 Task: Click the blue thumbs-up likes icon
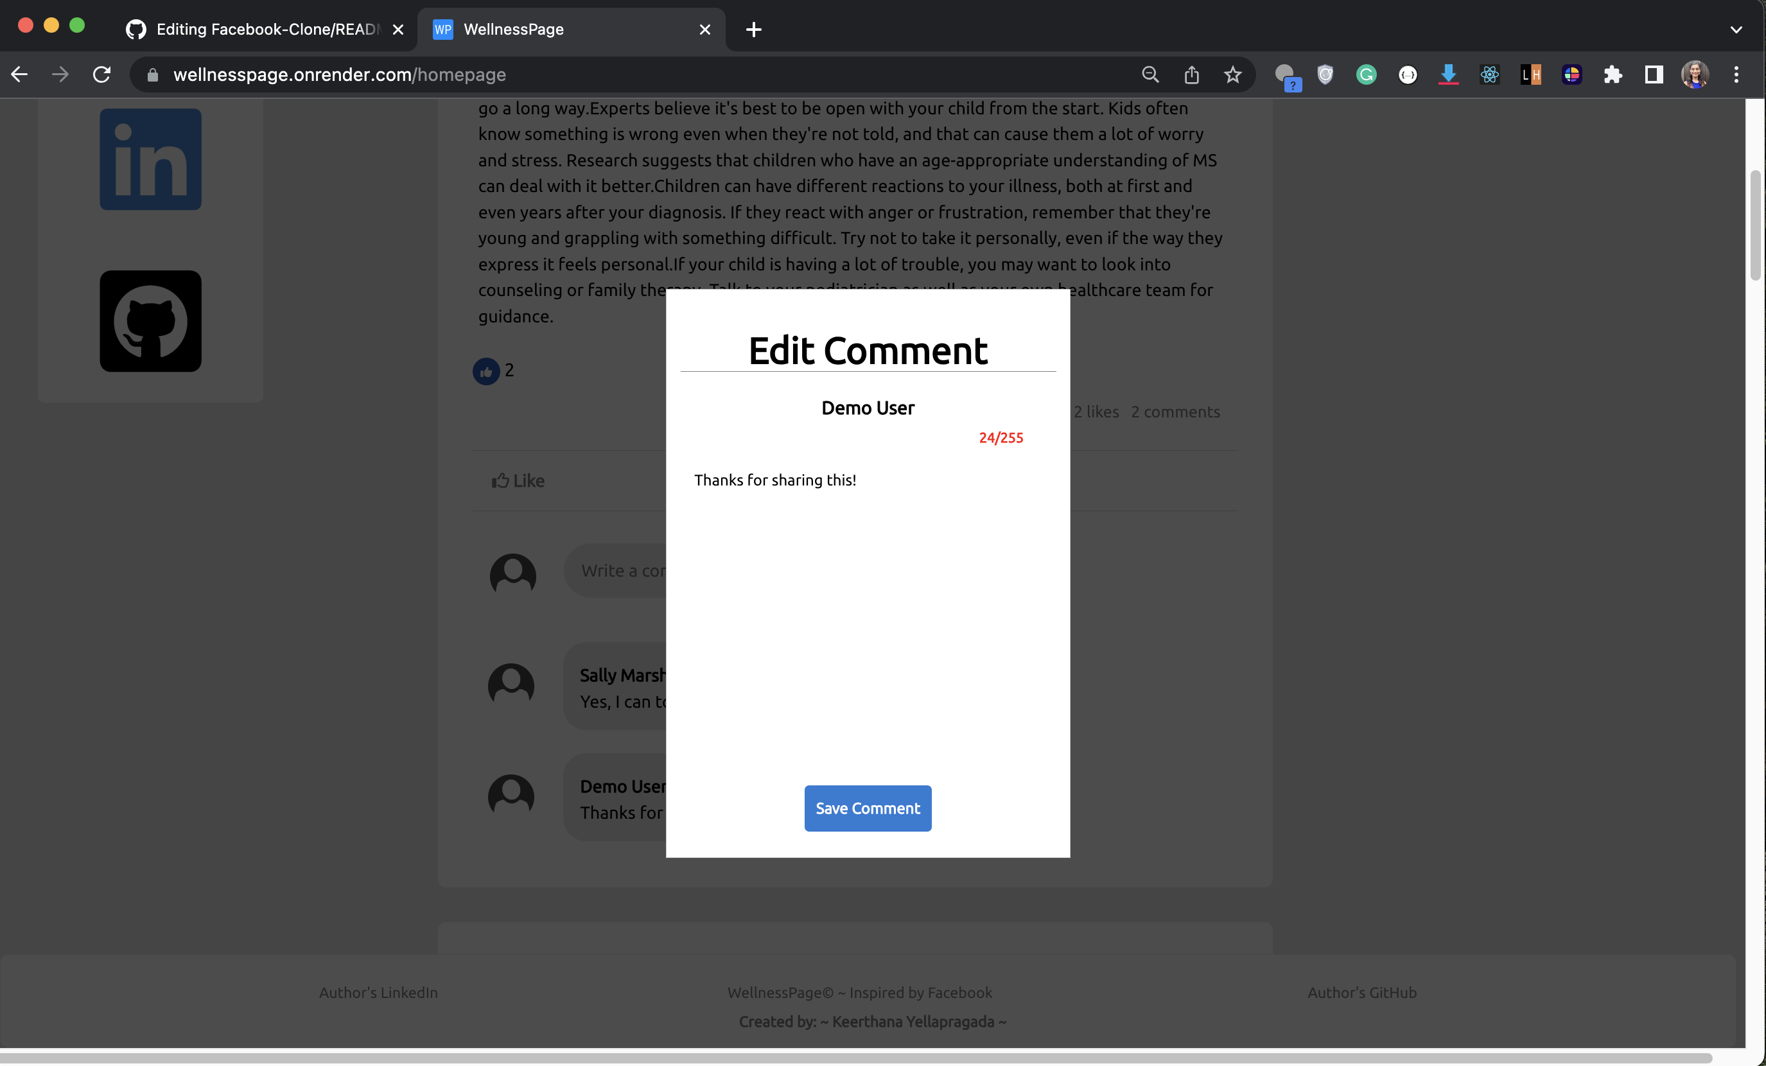pos(486,371)
